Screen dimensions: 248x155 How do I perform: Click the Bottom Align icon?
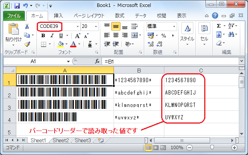click(125, 26)
